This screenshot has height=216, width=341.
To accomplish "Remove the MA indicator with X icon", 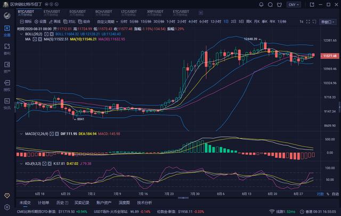I will [40, 39].
